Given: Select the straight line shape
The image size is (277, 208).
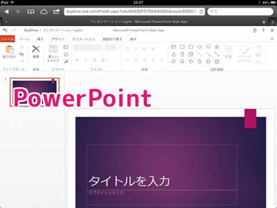Looking at the screenshot, I should [x=199, y=54].
